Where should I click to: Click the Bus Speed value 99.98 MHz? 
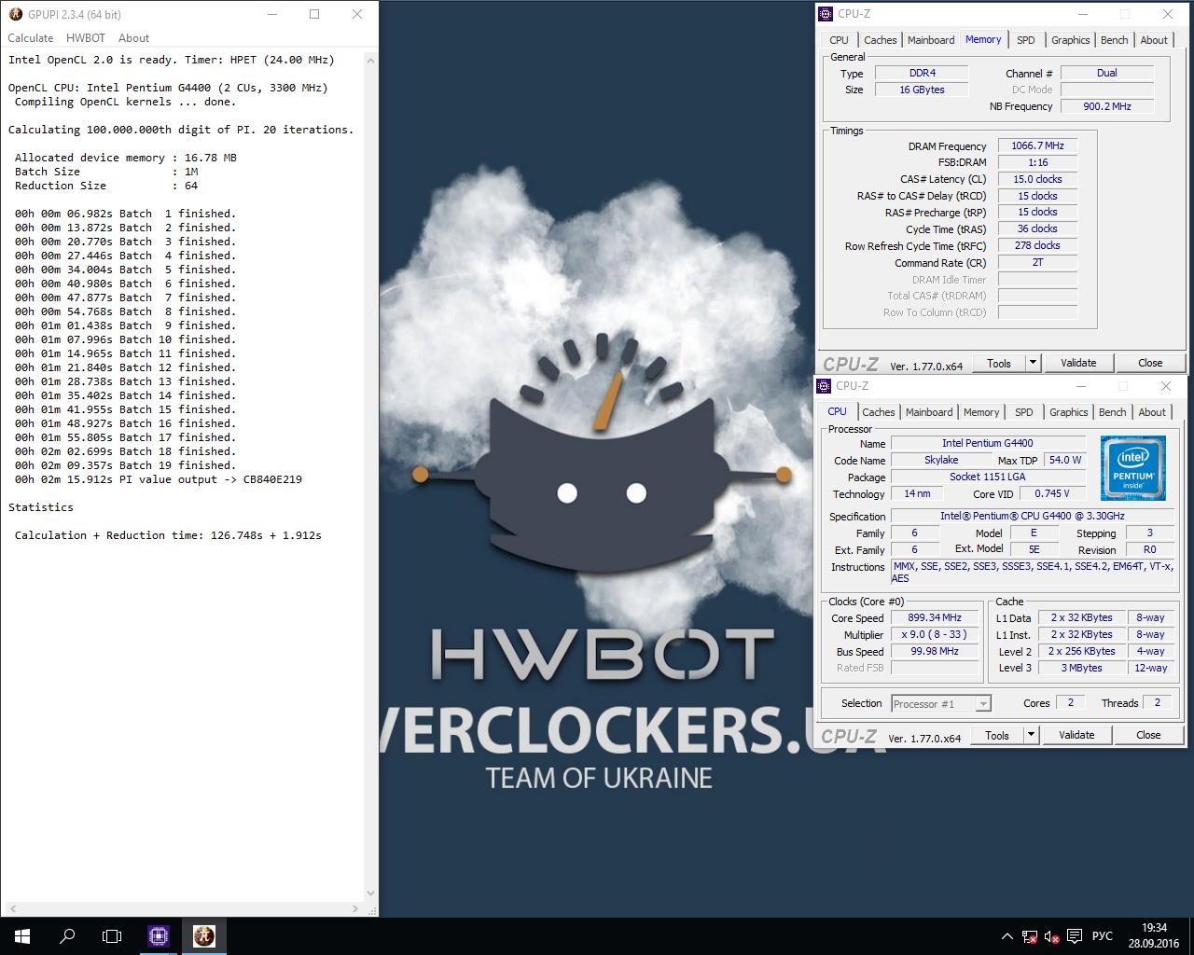coord(935,651)
